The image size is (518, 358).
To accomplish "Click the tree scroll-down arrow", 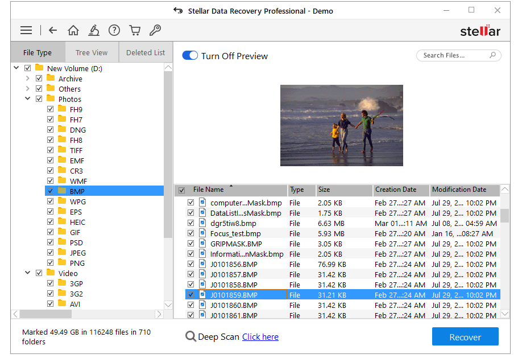I will click(x=168, y=304).
